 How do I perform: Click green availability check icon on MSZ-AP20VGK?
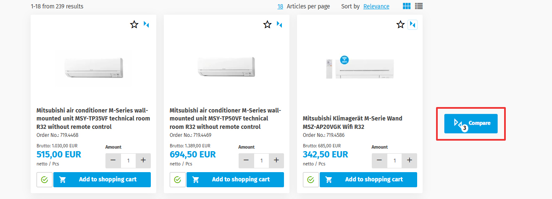[x=310, y=180]
